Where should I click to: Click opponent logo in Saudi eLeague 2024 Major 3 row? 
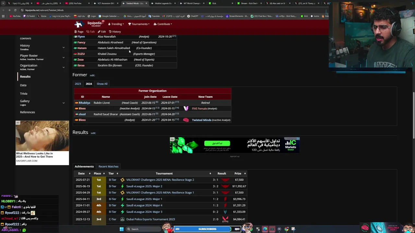click(x=225, y=212)
